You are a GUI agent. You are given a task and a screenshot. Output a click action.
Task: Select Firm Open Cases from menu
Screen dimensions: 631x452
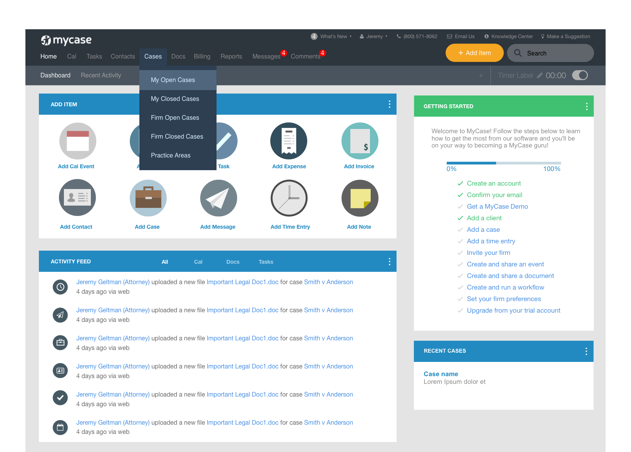pyautogui.click(x=178, y=118)
